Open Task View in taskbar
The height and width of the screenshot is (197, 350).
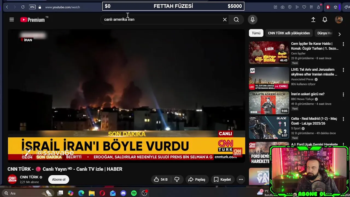[60, 193]
